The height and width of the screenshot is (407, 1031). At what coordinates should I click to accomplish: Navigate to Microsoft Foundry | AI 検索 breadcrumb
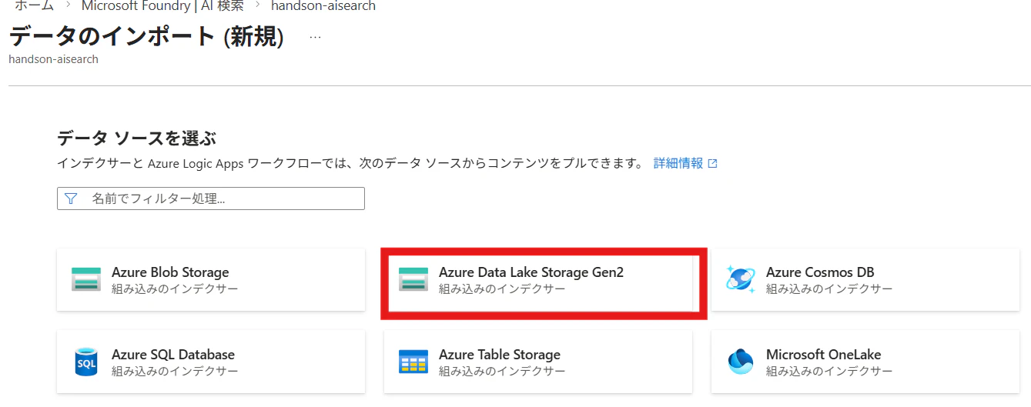click(x=162, y=5)
